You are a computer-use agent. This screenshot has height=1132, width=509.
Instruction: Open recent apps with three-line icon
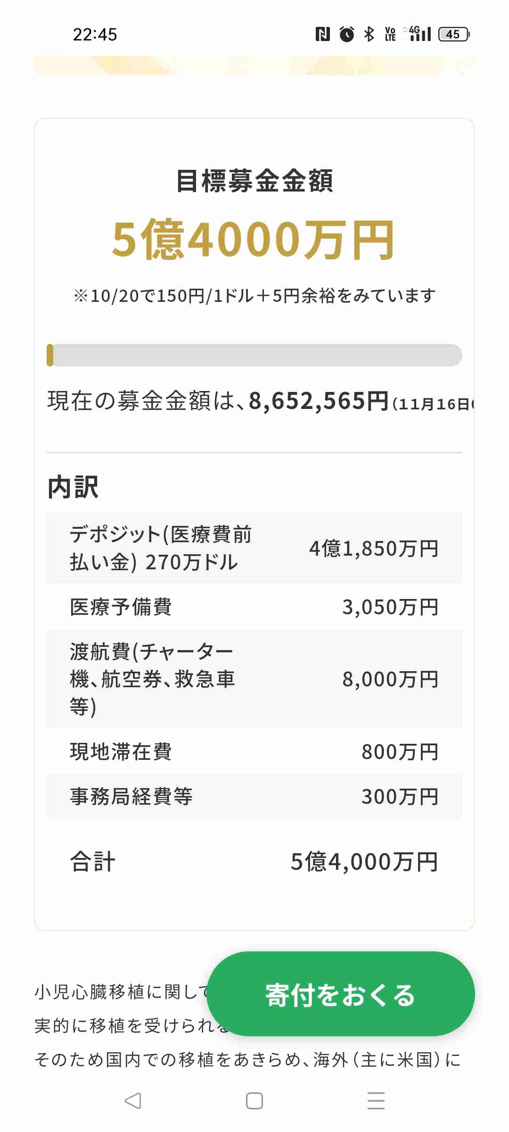click(x=376, y=1101)
